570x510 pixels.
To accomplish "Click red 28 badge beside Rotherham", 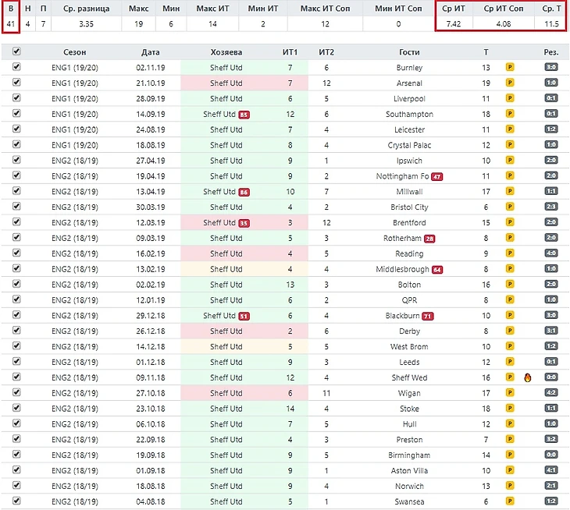I will [x=429, y=239].
